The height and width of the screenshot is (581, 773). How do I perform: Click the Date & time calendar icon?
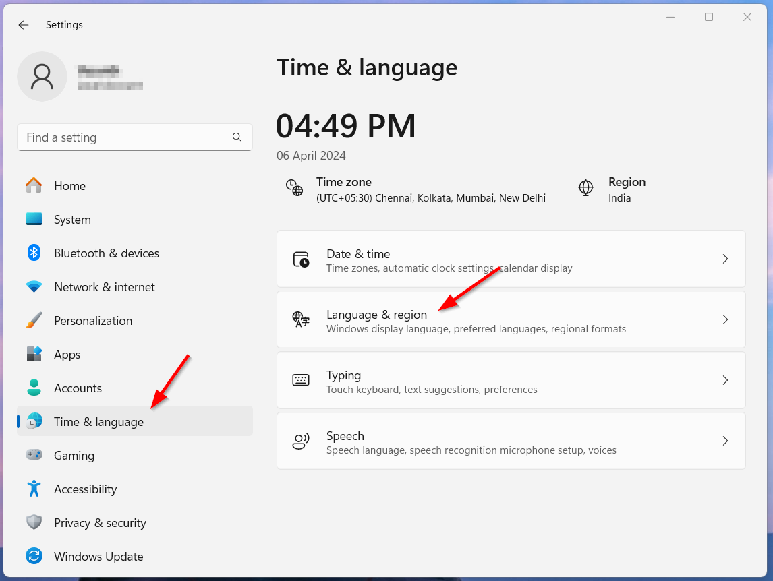(x=302, y=259)
